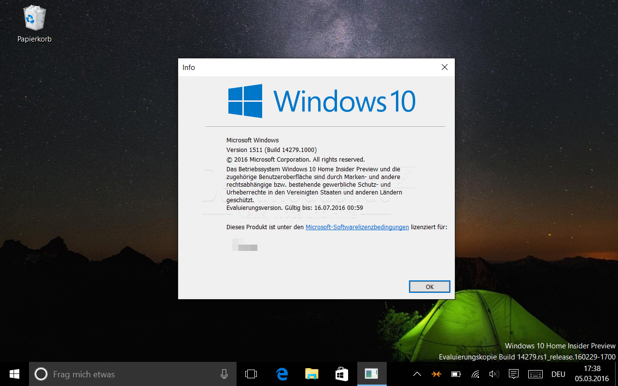Click the 'Microsoft Windows' text line
This screenshot has height=386, width=618.
pos(253,140)
